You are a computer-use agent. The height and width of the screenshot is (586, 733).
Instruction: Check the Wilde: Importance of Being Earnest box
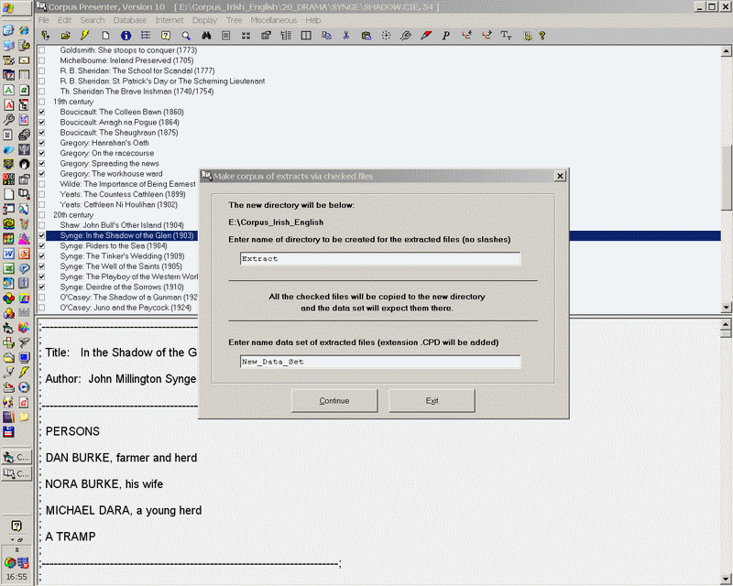(41, 184)
